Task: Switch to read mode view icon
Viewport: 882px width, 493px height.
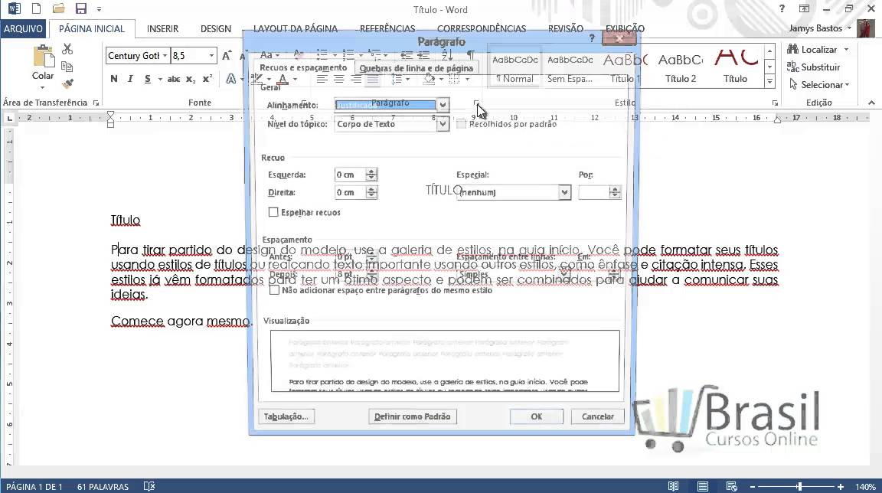Action: pyautogui.click(x=673, y=486)
